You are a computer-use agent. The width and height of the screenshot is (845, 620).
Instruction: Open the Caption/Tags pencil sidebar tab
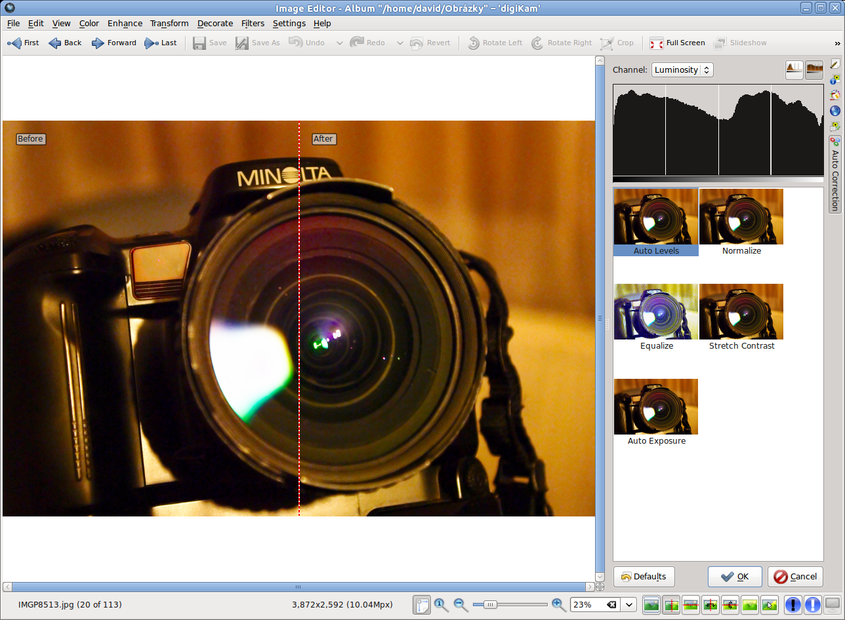coord(835,64)
